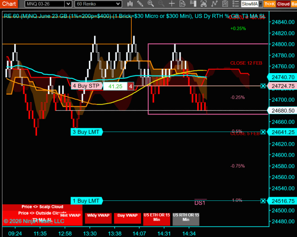Click the zoom in magnifier
The image size is (297, 237).
pos(151,4)
